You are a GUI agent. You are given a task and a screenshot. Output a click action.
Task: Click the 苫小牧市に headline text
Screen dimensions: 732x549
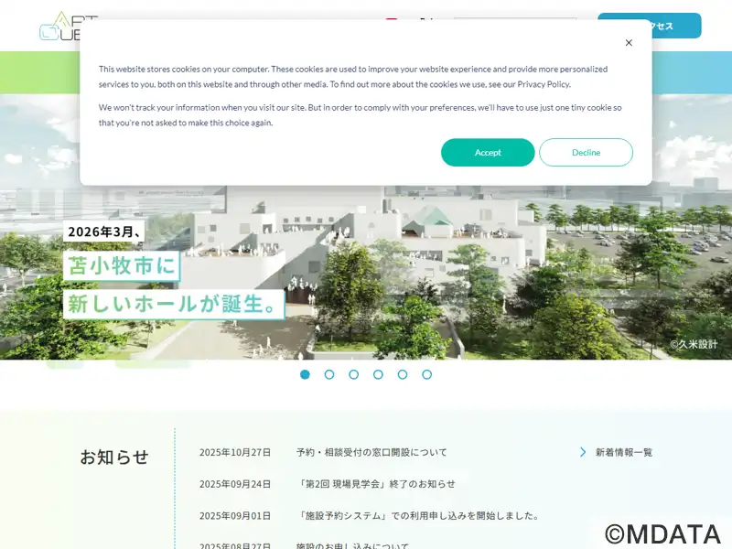122,266
